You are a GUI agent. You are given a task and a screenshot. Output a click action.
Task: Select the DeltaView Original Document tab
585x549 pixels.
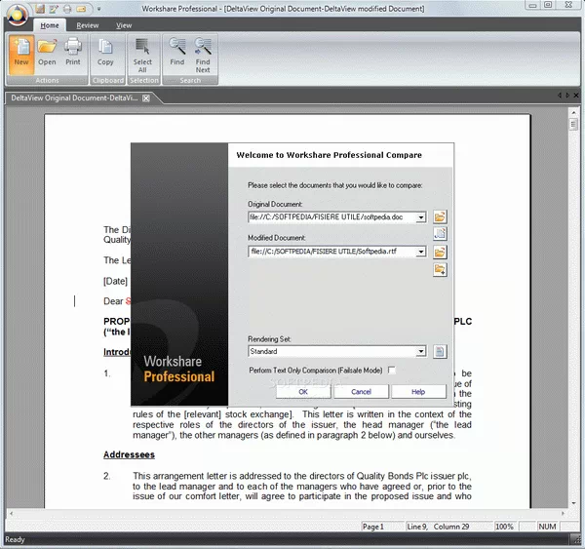point(74,98)
